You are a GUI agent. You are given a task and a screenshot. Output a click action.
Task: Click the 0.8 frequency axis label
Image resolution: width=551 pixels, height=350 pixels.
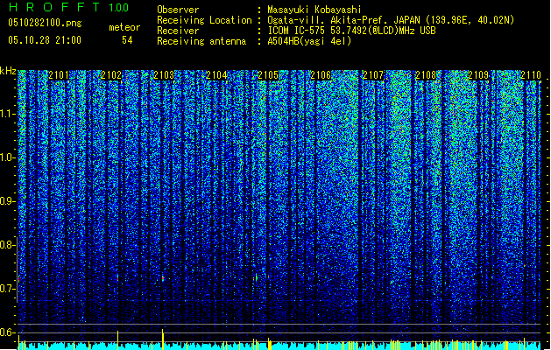pos(8,245)
